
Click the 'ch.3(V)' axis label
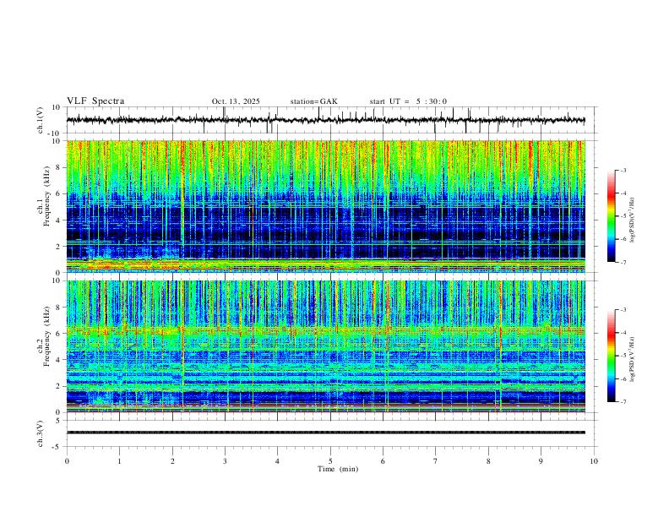(x=41, y=433)
